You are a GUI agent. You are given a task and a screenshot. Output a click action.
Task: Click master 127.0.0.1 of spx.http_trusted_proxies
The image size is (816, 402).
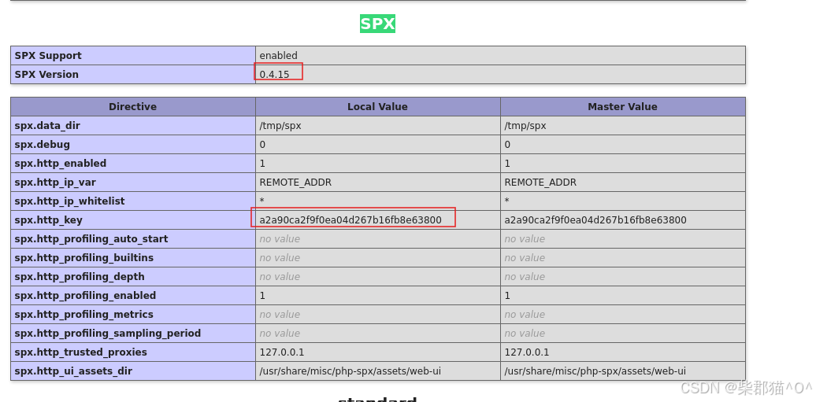click(x=527, y=352)
